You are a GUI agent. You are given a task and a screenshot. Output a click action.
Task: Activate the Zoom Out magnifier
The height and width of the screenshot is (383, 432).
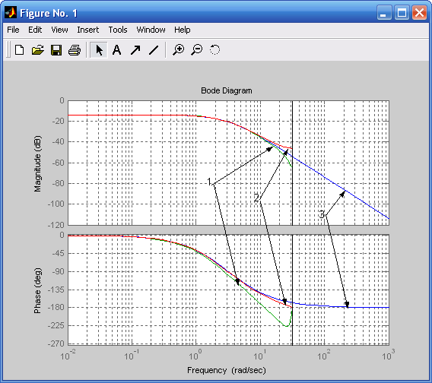[197, 50]
